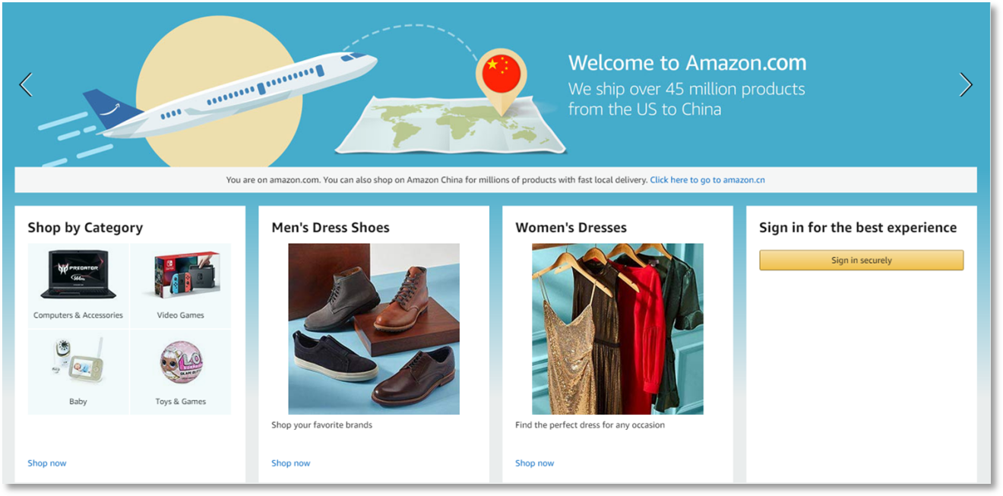Screen dimensions: 1003x496
Task: Click 'Shop your favorite brands' caption
Action: 322,425
